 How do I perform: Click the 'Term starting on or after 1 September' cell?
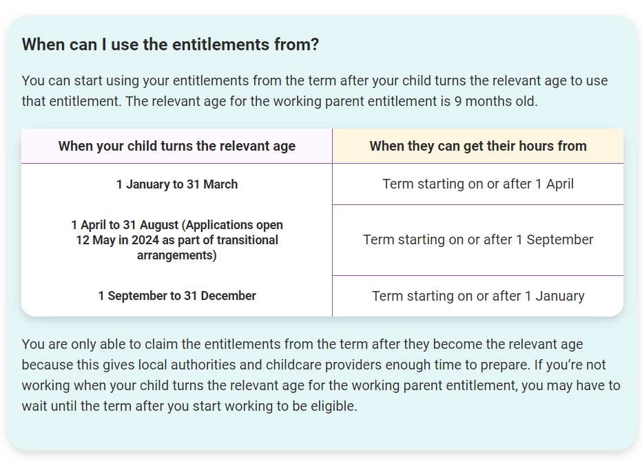(x=477, y=240)
